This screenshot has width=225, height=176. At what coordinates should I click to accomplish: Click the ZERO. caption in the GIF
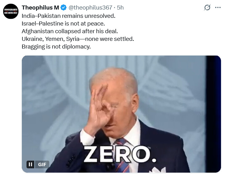point(120,154)
